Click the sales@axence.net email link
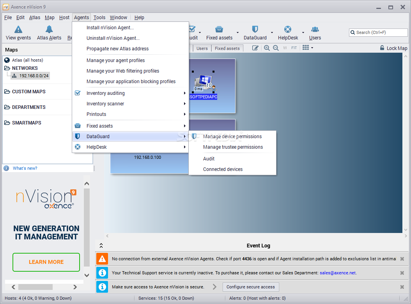The image size is (411, 304). (338, 273)
